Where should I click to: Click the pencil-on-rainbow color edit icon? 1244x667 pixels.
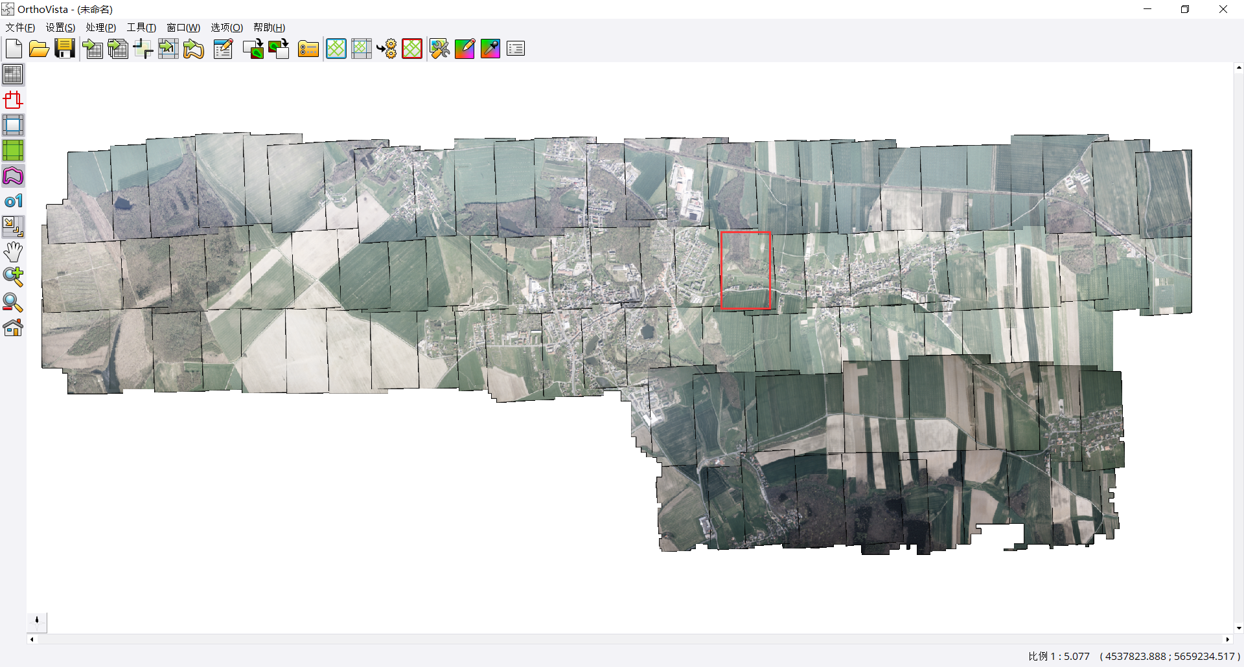tap(465, 49)
